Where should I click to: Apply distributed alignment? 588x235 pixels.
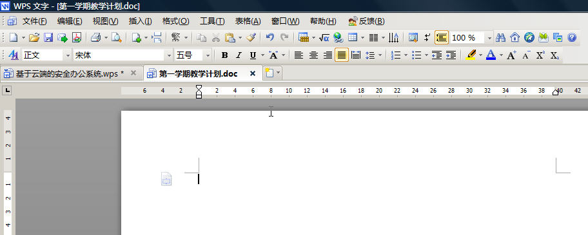[356, 55]
